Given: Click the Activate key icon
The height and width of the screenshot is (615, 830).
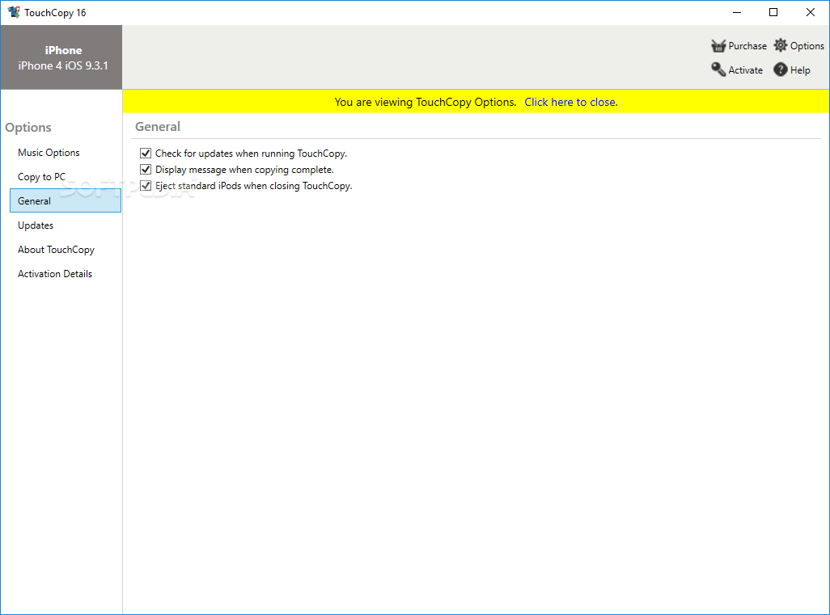Looking at the screenshot, I should click(x=718, y=70).
